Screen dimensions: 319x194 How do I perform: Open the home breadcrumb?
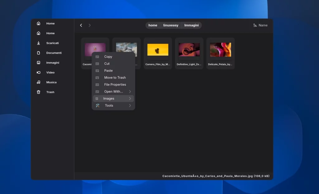153,25
